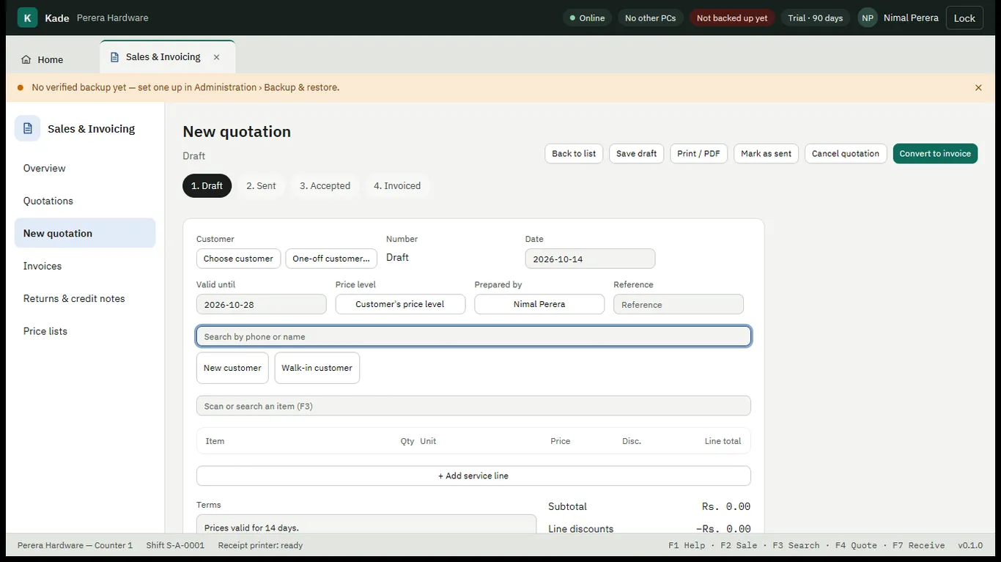Open the Home tab
Screen dimensions: 1001x562
pyautogui.click(x=42, y=59)
